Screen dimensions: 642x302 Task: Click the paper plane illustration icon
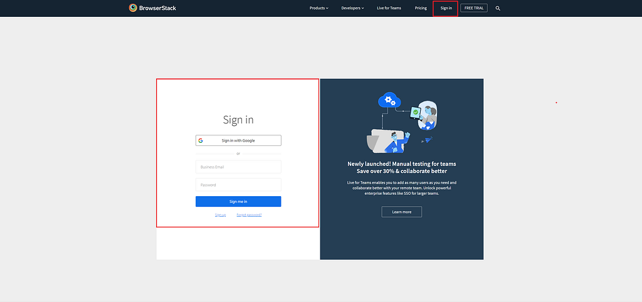coord(428,140)
